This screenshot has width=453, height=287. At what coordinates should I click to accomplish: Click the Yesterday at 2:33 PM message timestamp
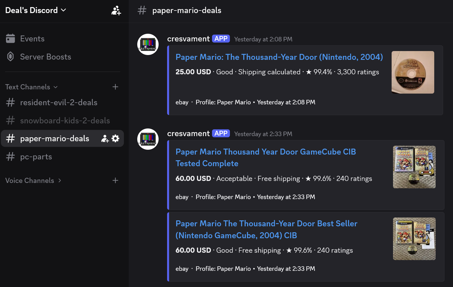tap(263, 134)
